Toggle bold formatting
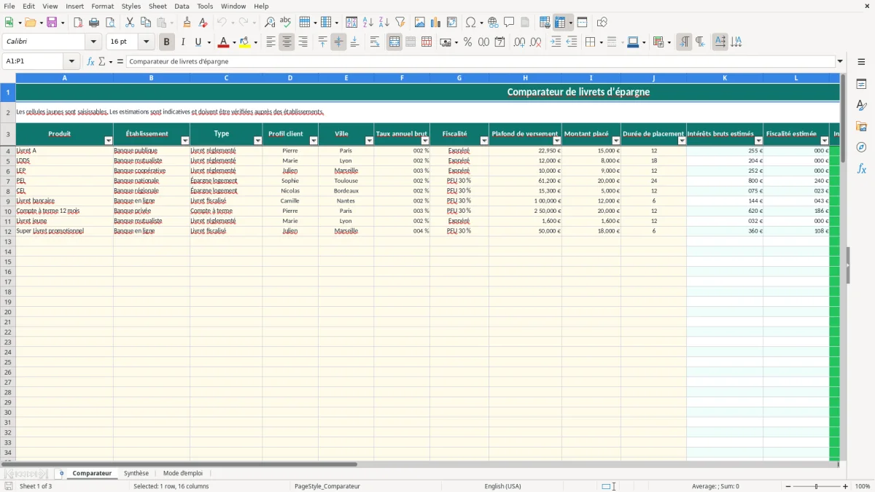 pyautogui.click(x=167, y=42)
